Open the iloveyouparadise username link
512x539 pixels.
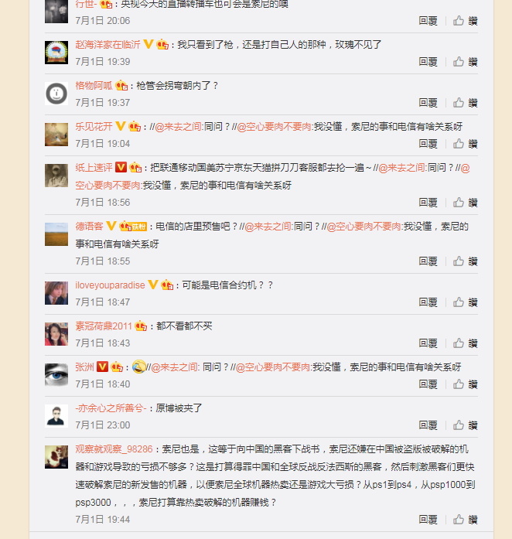tap(110, 285)
